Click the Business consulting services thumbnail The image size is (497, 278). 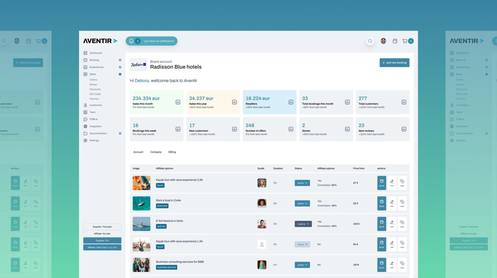click(141, 265)
